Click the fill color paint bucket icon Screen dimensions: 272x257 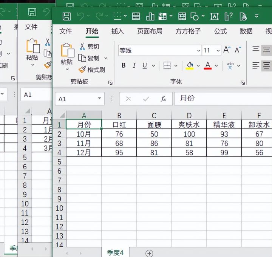click(190, 66)
